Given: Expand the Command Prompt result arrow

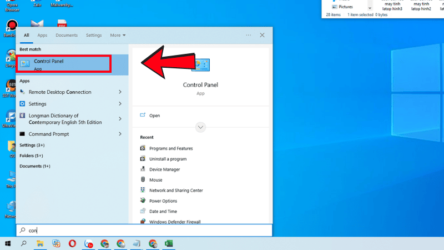Looking at the screenshot, I should [x=120, y=134].
